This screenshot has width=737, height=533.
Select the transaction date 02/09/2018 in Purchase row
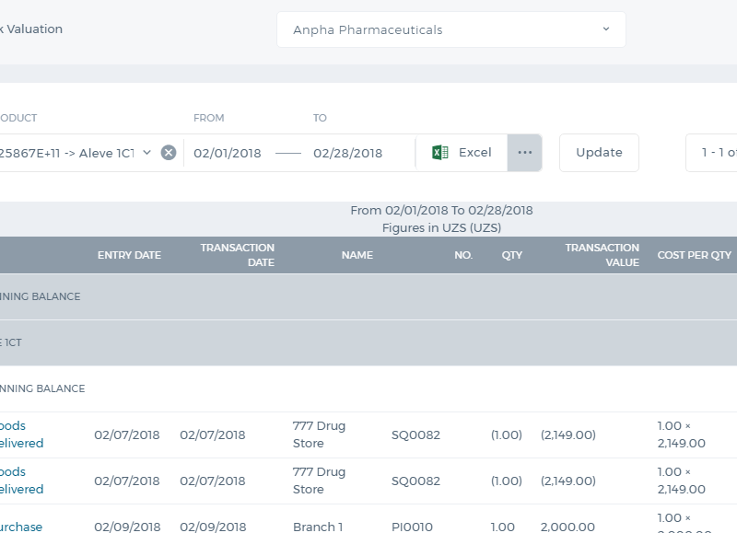pyautogui.click(x=213, y=527)
